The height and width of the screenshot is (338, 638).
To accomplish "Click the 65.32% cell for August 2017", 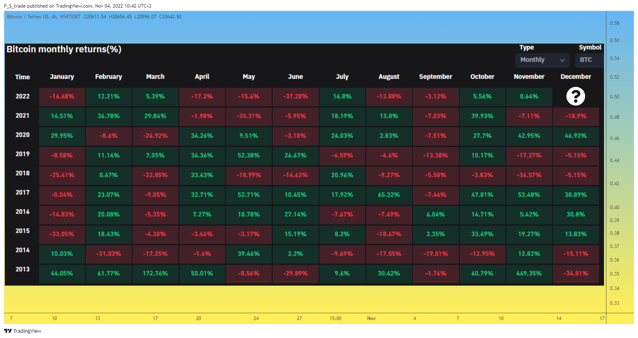I will [389, 195].
